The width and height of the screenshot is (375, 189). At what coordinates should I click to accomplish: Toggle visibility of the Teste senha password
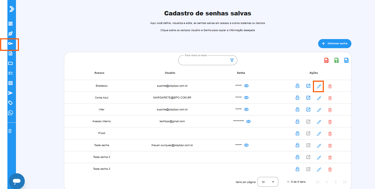pyautogui.click(x=246, y=145)
